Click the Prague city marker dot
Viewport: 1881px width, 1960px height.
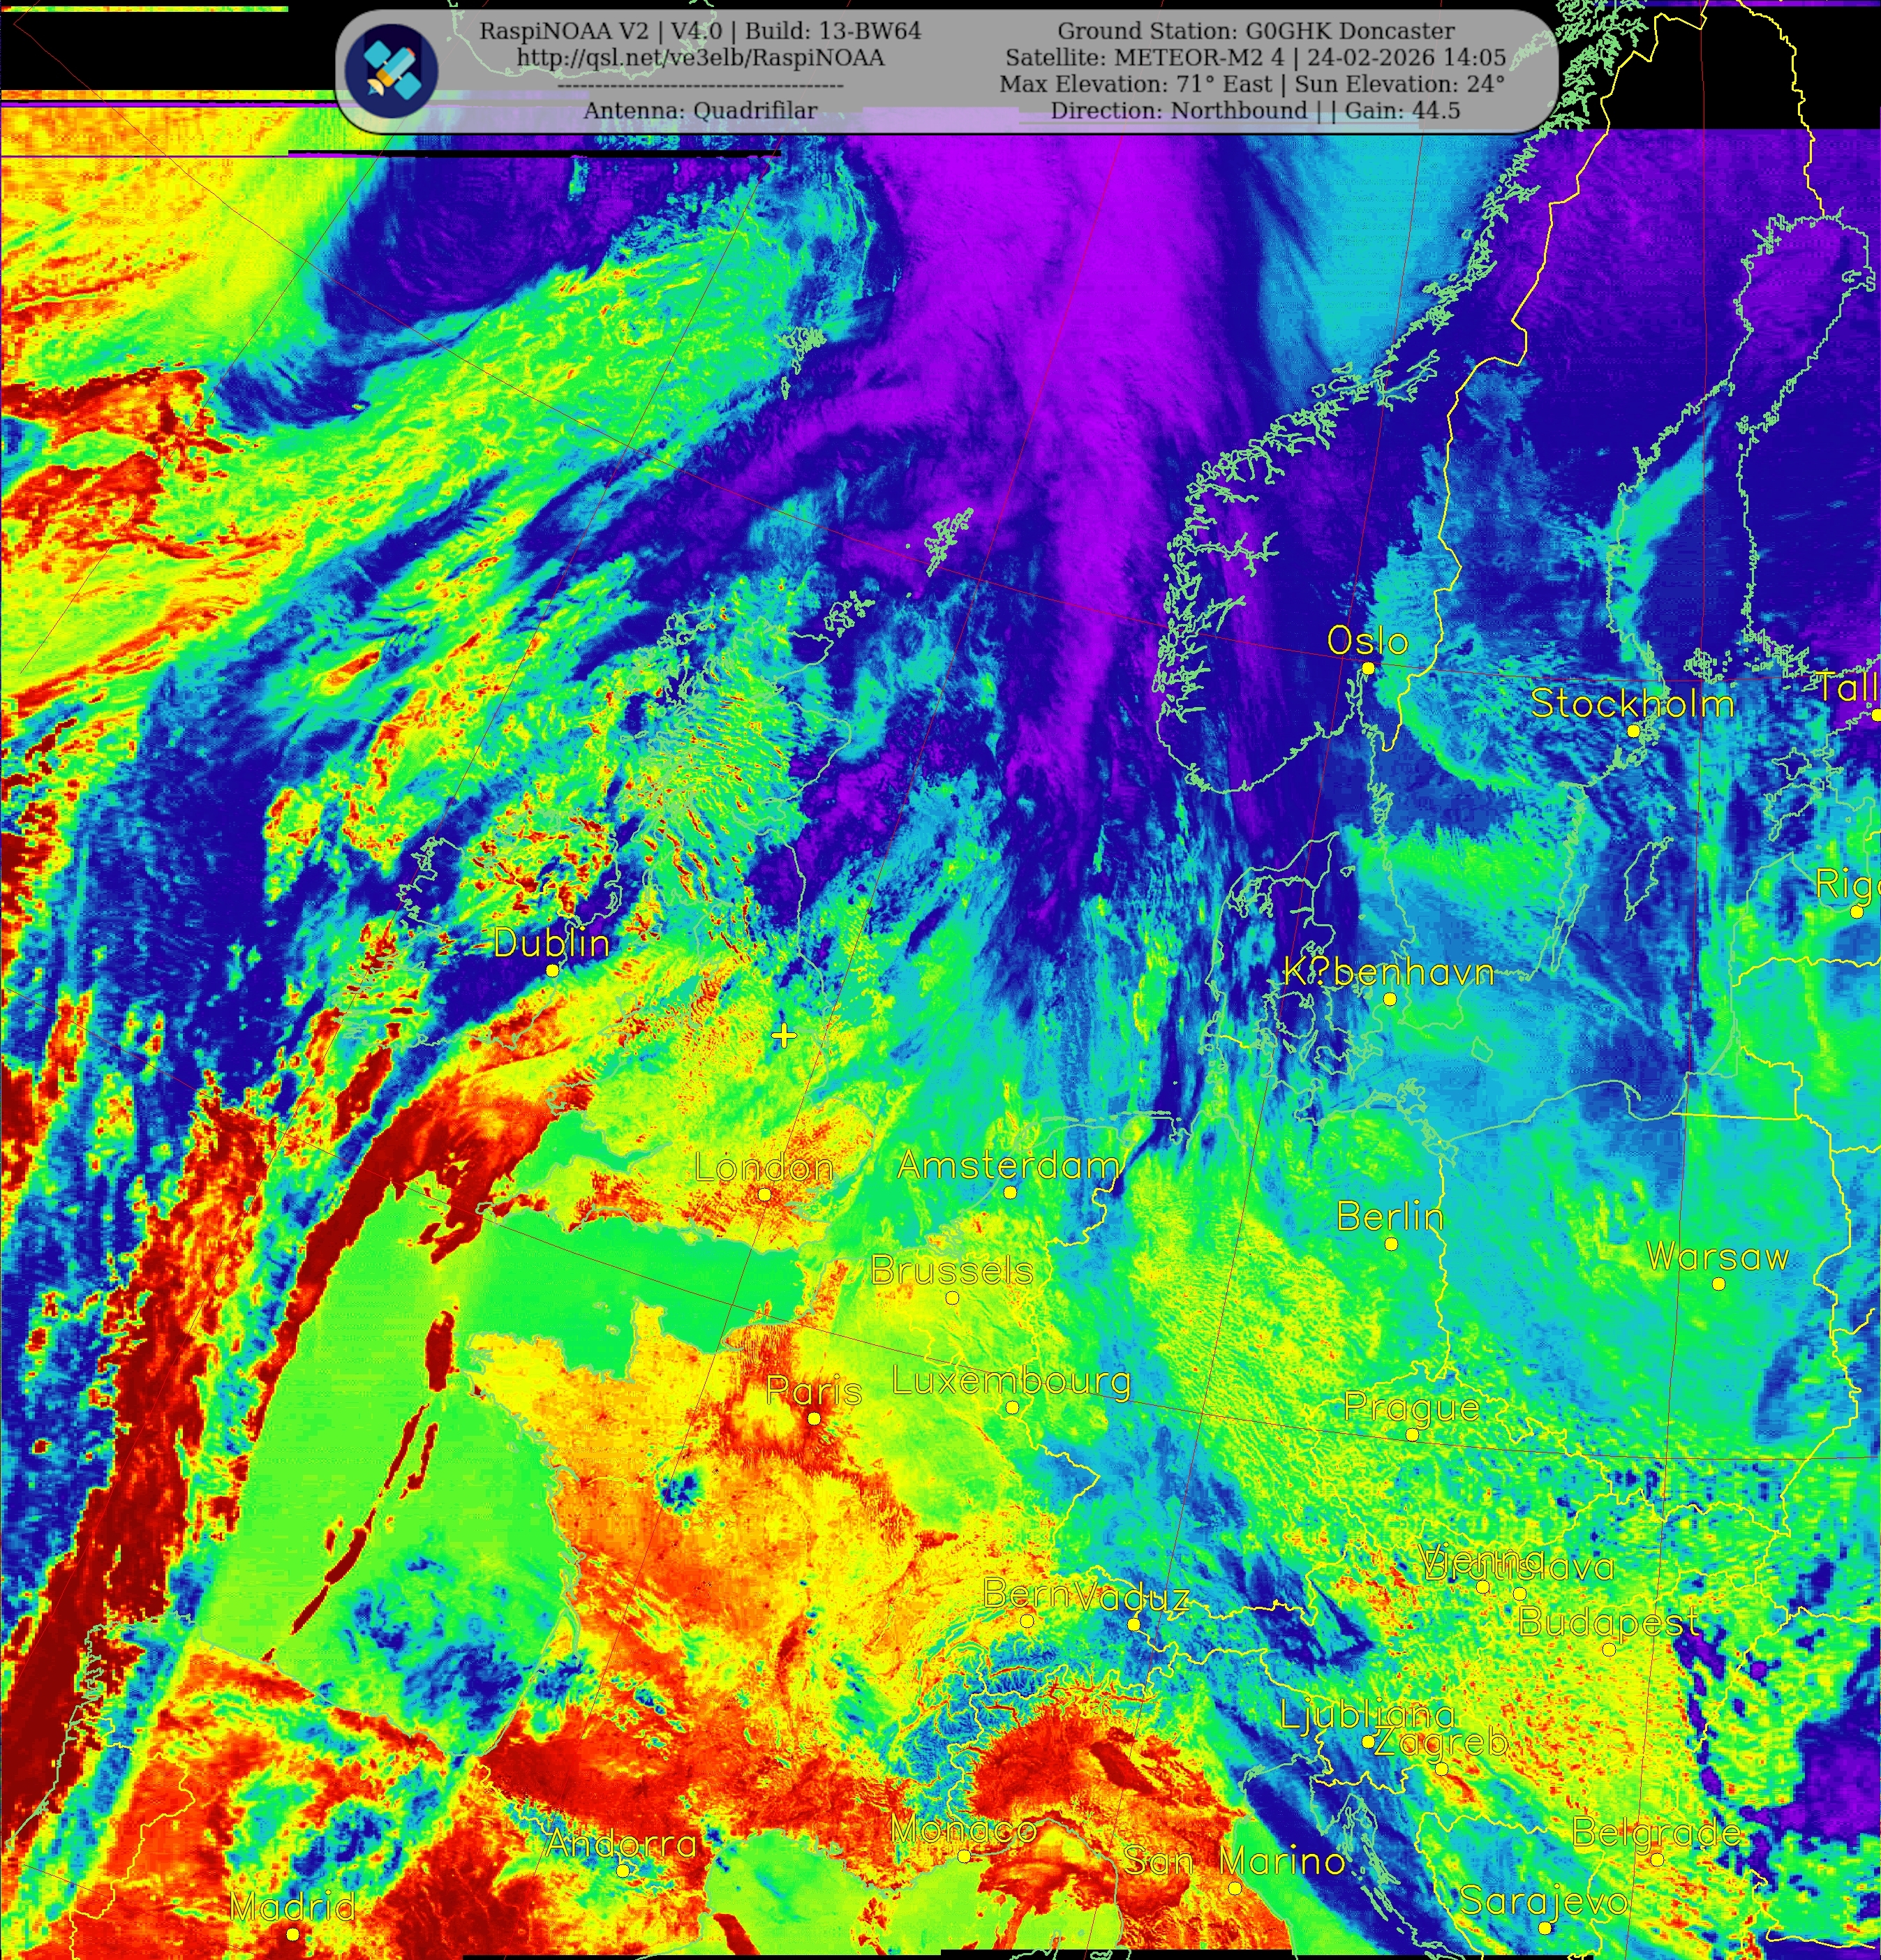pos(1412,1434)
